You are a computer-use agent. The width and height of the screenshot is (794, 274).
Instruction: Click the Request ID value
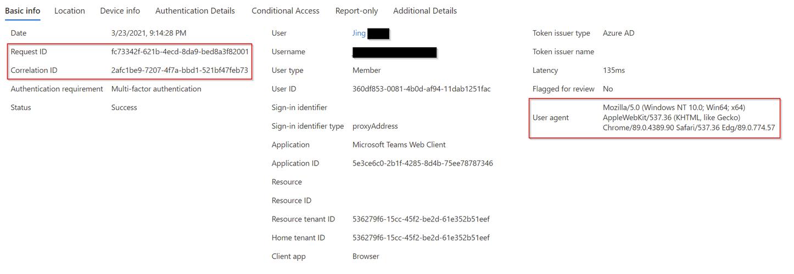(x=180, y=52)
